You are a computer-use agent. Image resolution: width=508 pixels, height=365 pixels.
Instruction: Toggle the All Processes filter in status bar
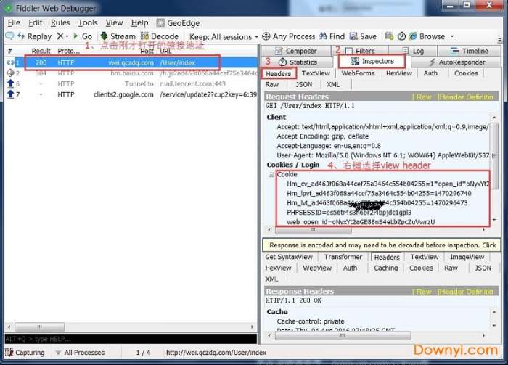[x=80, y=353]
